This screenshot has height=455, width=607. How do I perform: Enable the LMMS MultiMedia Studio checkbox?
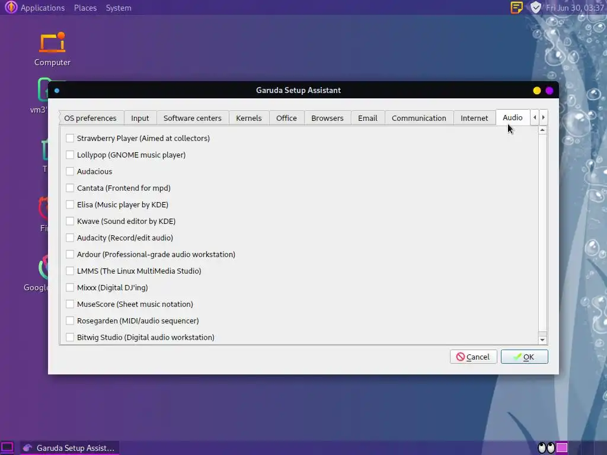[x=70, y=271]
